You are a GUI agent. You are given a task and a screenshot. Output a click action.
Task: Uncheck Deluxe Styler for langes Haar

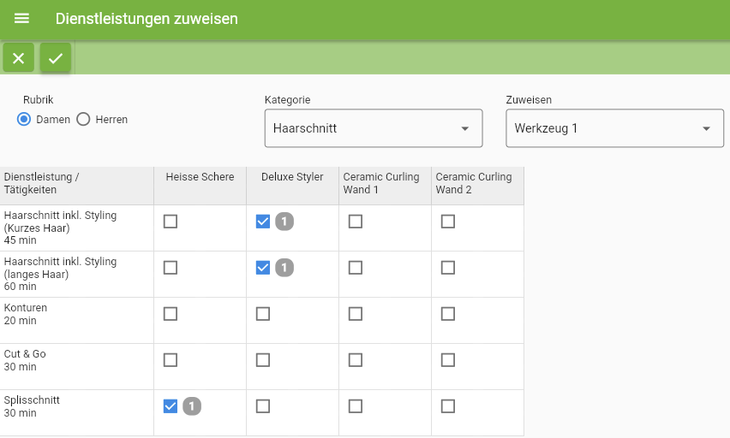[x=263, y=268]
